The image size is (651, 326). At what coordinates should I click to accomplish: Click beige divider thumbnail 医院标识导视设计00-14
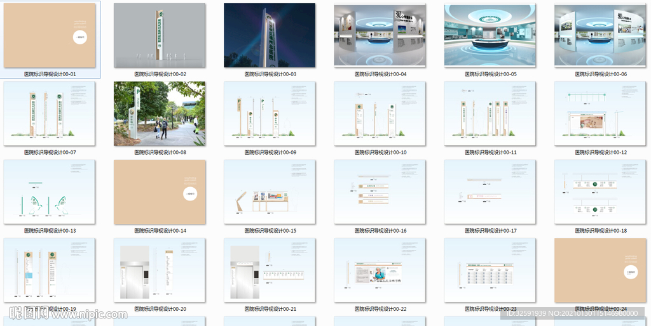160,192
